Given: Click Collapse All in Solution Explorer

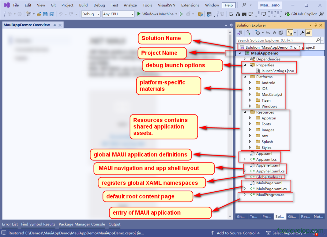Looking at the screenshot, I should tap(274, 33).
